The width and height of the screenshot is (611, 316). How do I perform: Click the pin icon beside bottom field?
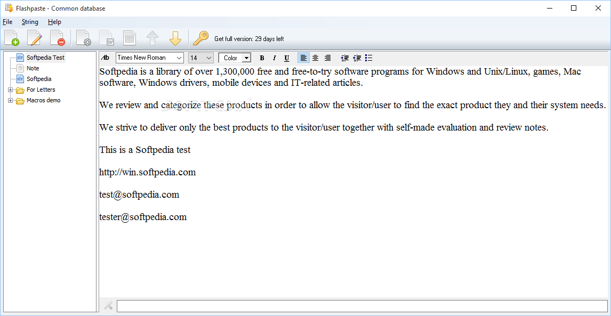(108, 306)
